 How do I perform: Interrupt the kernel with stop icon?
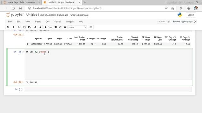coord(56,27)
